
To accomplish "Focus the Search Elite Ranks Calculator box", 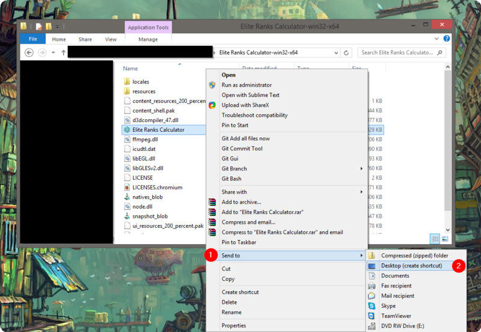I will tap(402, 53).
